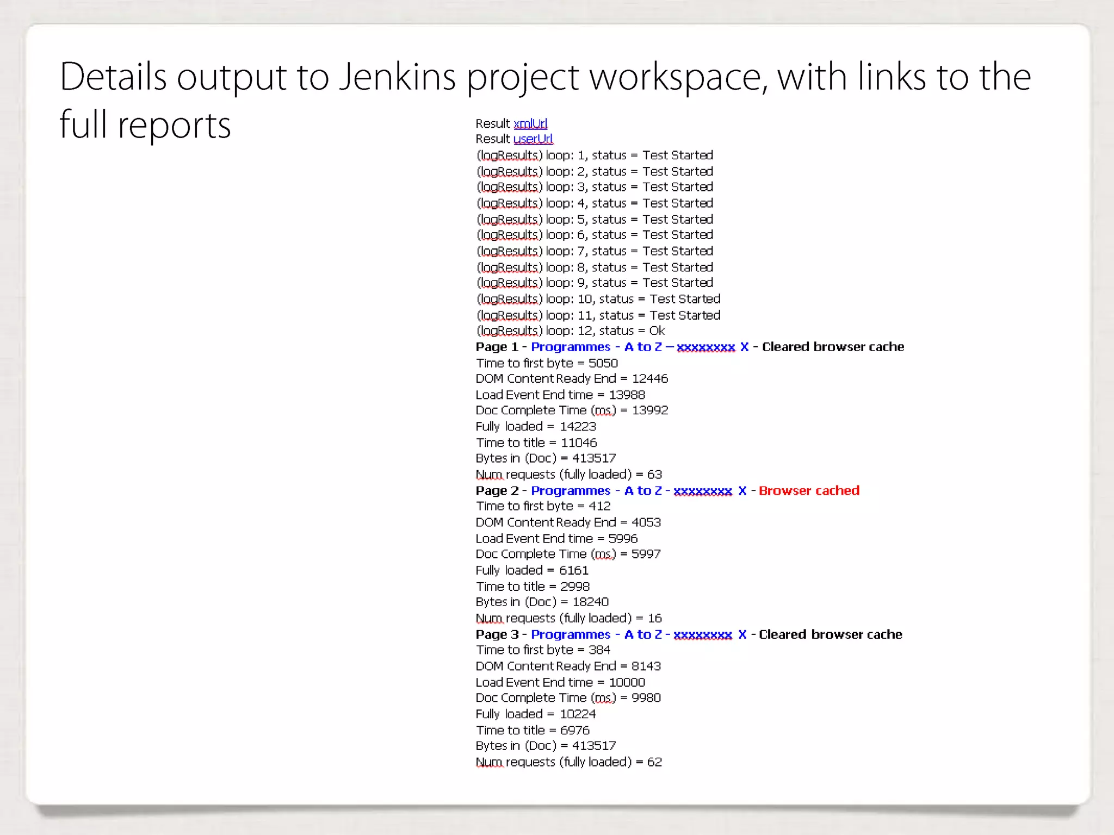Select the slide title starting 'Details output to Jenkins'
The width and height of the screenshot is (1114, 835).
545,101
